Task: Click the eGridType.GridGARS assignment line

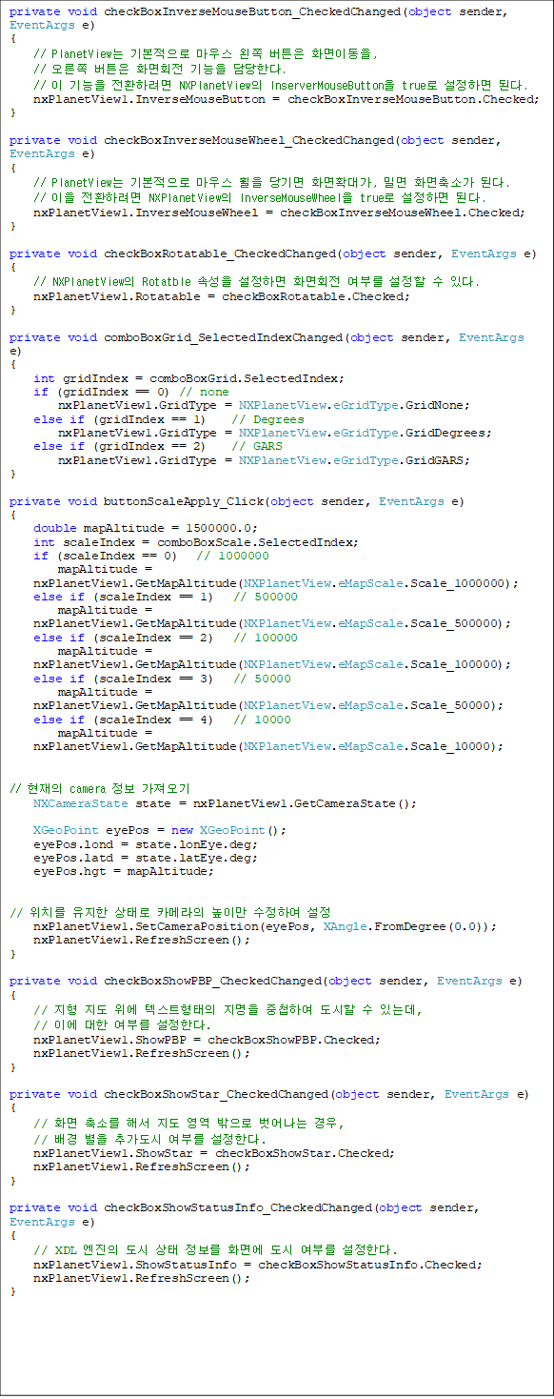Action: (264, 459)
